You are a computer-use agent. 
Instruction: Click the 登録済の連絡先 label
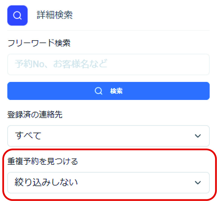coord(35,115)
